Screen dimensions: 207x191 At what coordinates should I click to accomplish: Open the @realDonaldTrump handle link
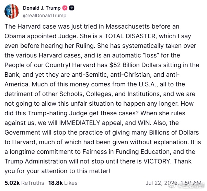[45, 15]
